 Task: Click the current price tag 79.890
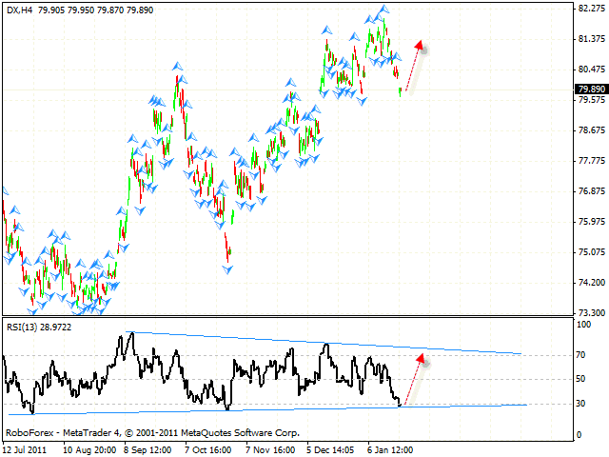[x=591, y=89]
